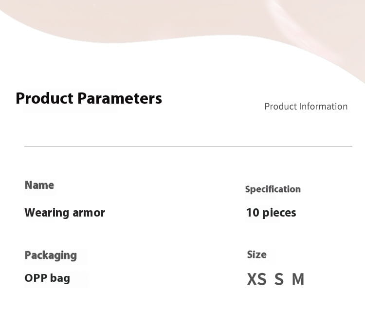This screenshot has width=365, height=310.
Task: Choose the standalone S size option
Action: coord(279,279)
